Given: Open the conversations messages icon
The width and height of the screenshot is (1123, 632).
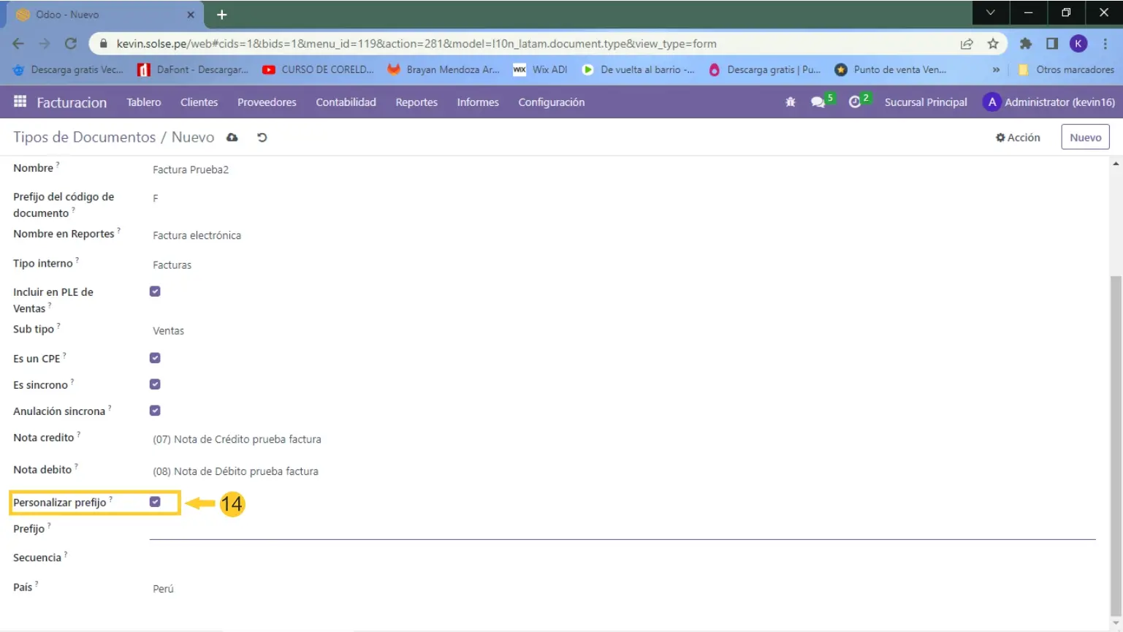Looking at the screenshot, I should (818, 102).
